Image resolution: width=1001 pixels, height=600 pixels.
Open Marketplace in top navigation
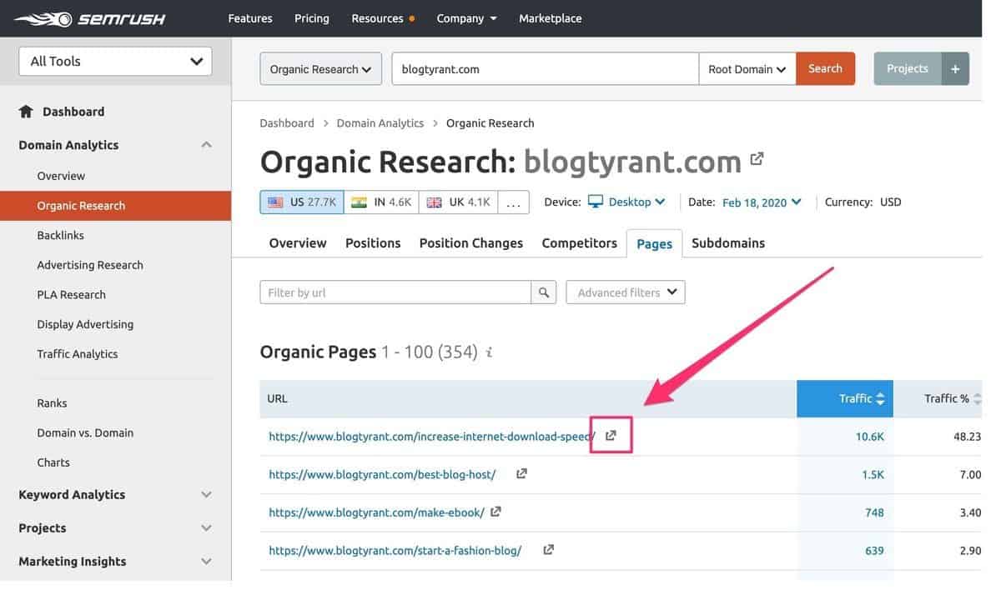pos(551,18)
